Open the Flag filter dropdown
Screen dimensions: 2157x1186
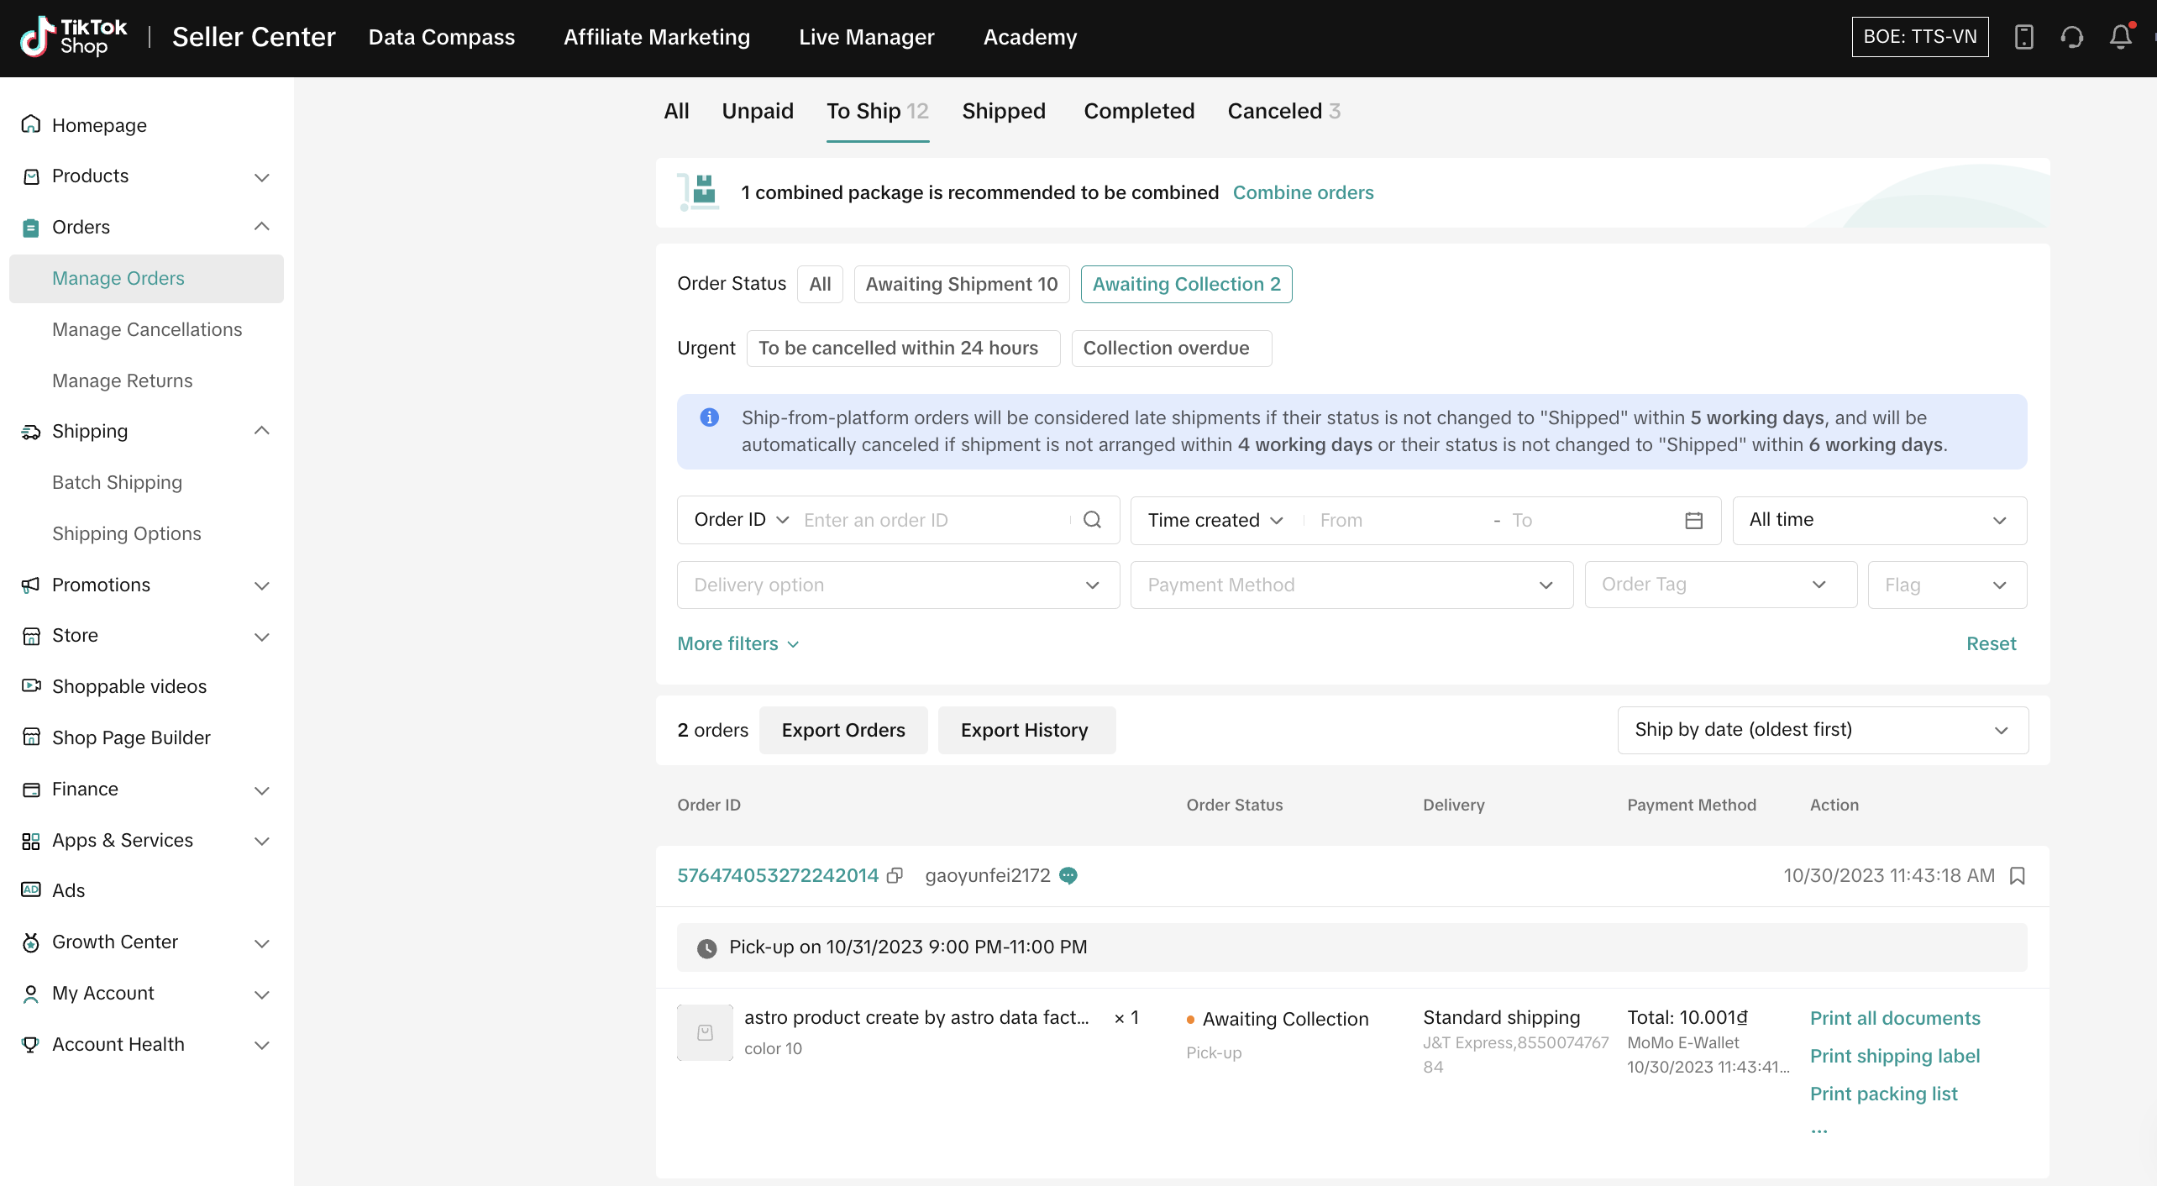pos(1948,585)
